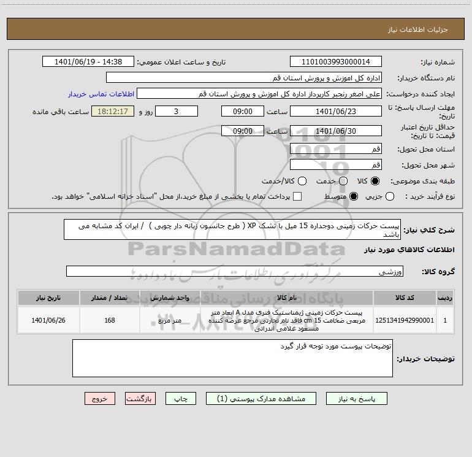This screenshot has height=457, width=472.
Task: Click product code 125134194299​0001 cell
Action: pos(405,320)
